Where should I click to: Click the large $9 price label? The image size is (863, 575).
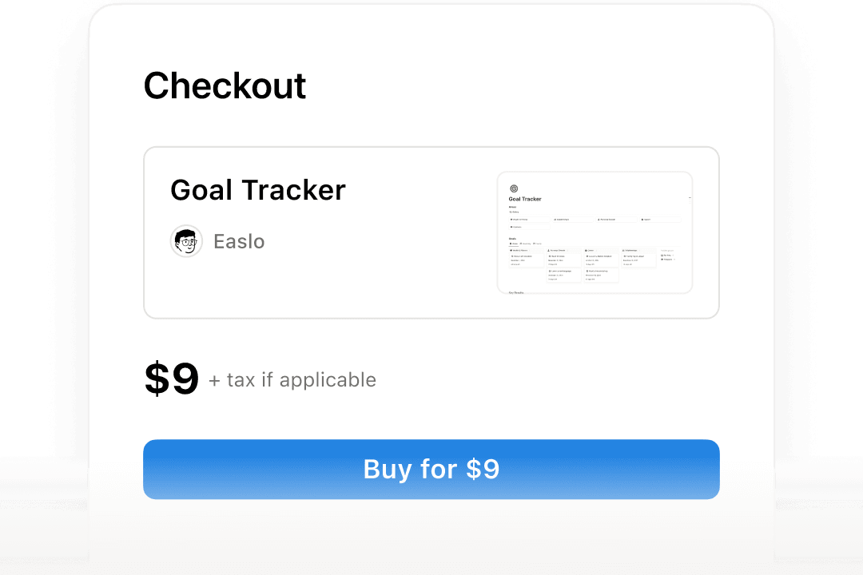tap(171, 379)
